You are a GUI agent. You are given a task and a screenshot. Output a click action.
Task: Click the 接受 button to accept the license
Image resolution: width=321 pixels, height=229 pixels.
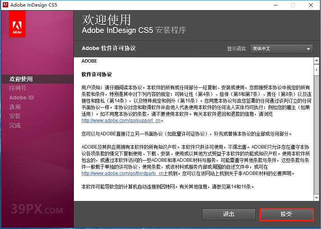[286, 215]
